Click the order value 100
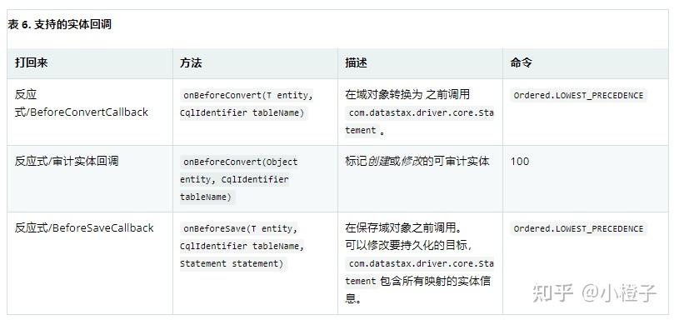The width and height of the screenshot is (674, 320). coord(520,162)
